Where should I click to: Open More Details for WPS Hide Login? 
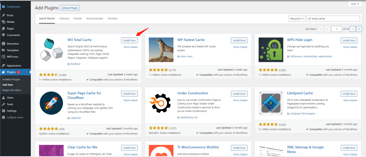click(x=350, y=47)
